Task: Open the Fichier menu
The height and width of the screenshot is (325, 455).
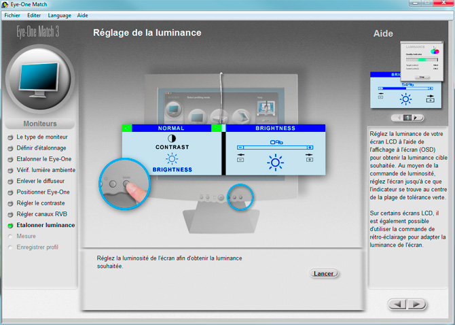Action: tap(12, 16)
